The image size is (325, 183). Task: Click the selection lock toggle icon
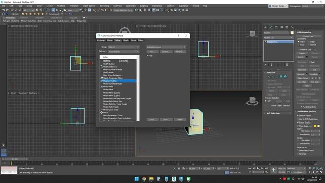179,168
